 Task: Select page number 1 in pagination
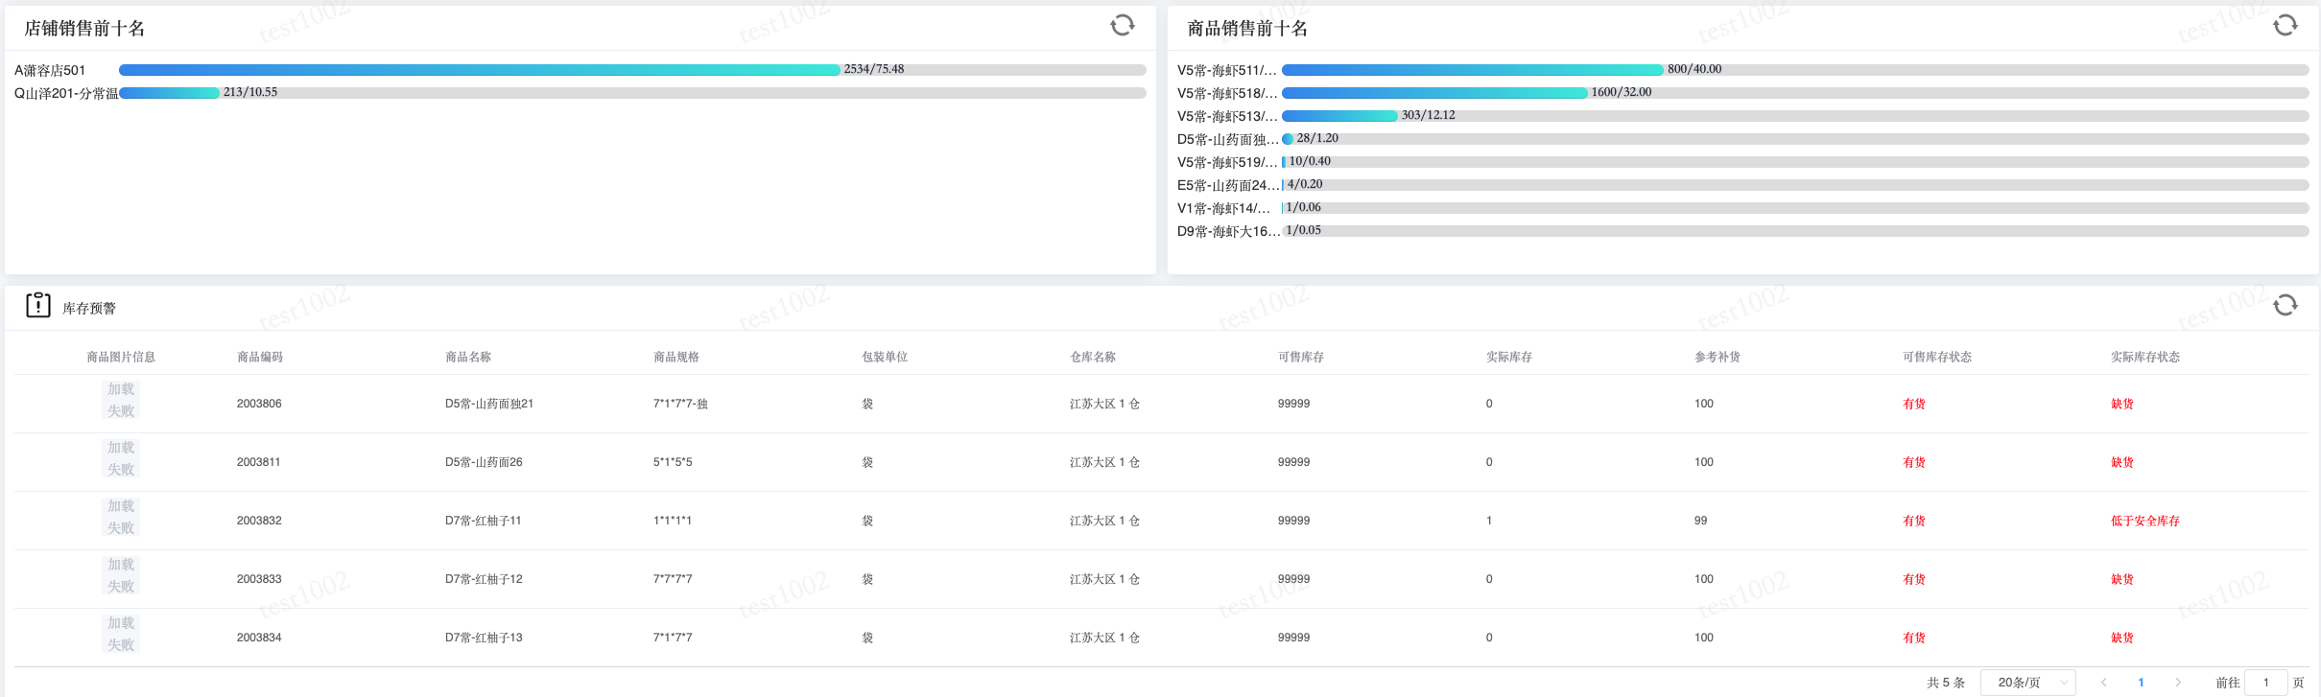click(2141, 683)
